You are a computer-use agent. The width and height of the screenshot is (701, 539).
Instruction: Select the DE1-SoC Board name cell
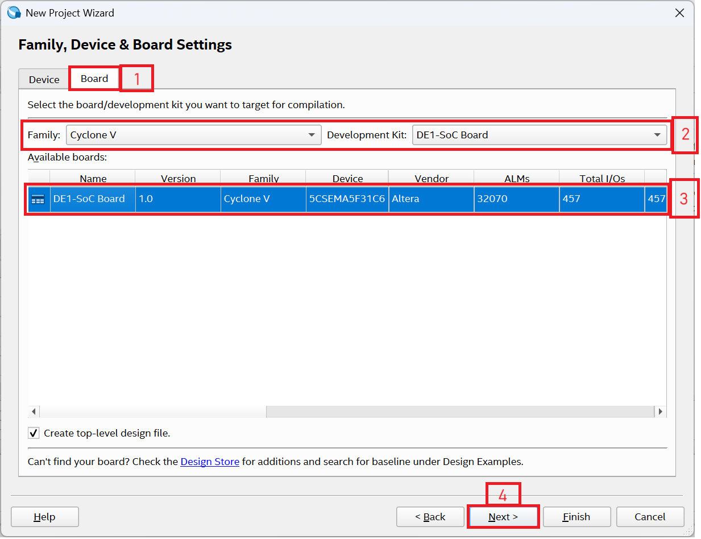click(93, 199)
